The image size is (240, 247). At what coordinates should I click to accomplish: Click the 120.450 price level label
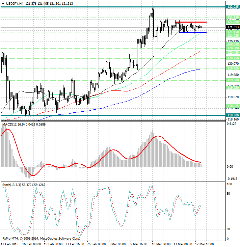[233, 53]
